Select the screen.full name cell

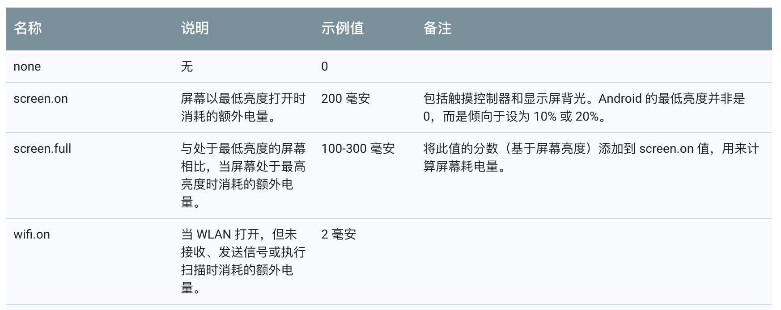(x=42, y=149)
